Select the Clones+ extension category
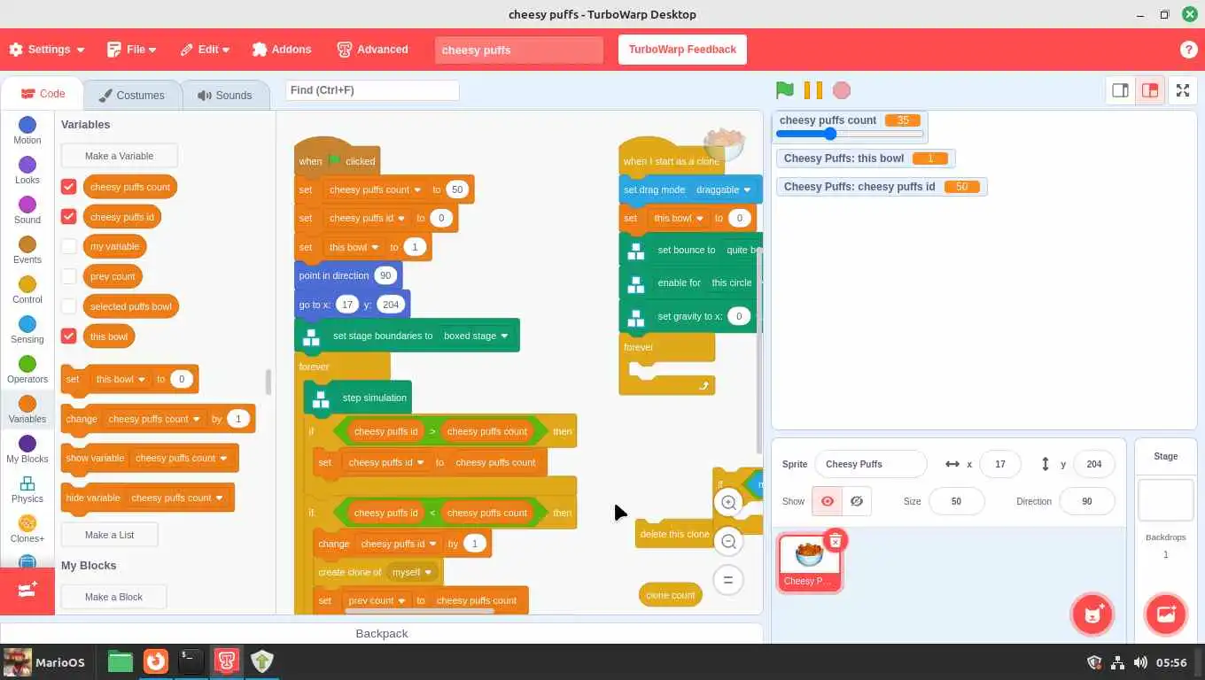The image size is (1205, 680). (27, 529)
